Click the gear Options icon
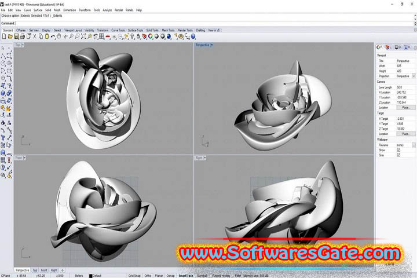Image resolution: width=417 pixels, height=278 pixels. coord(181,36)
